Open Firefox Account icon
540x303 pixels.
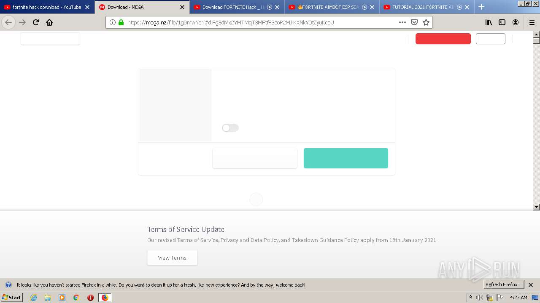(516, 22)
